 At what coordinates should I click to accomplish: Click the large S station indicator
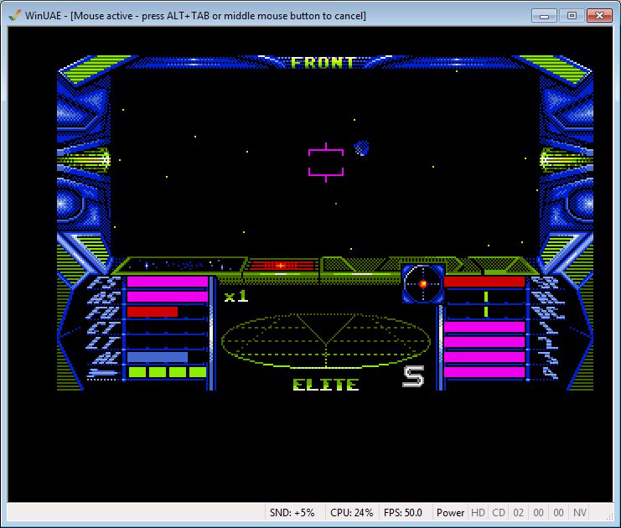(413, 376)
